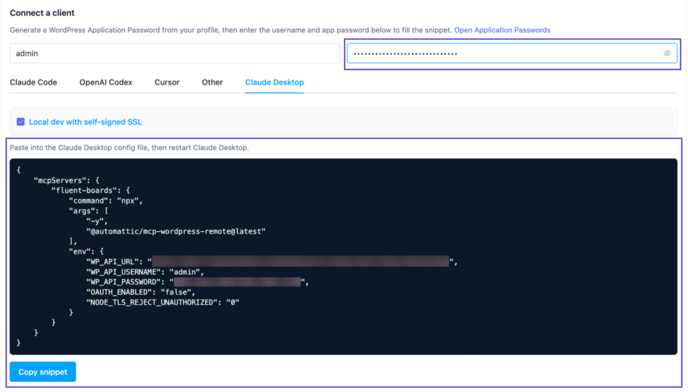This screenshot has height=392, width=688.
Task: Click the 'Local dev with self-signed SSL' label
Action: (x=85, y=122)
